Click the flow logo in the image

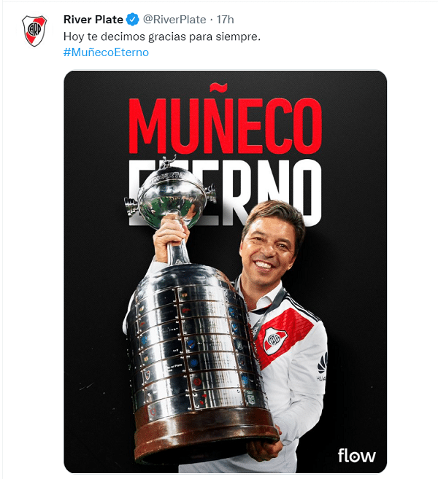357,456
